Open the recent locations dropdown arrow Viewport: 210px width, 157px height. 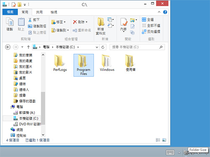click(x=22, y=47)
